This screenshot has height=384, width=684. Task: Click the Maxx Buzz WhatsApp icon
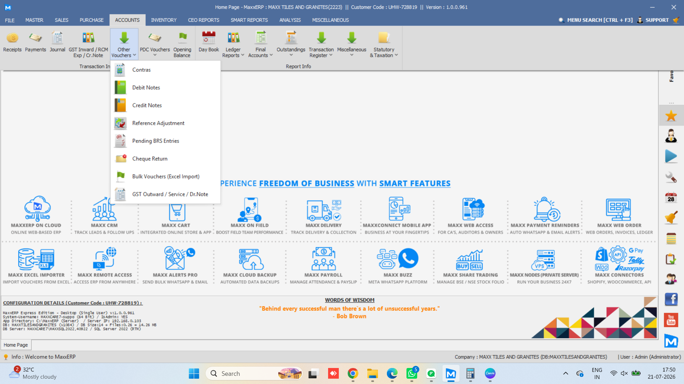tap(398, 259)
